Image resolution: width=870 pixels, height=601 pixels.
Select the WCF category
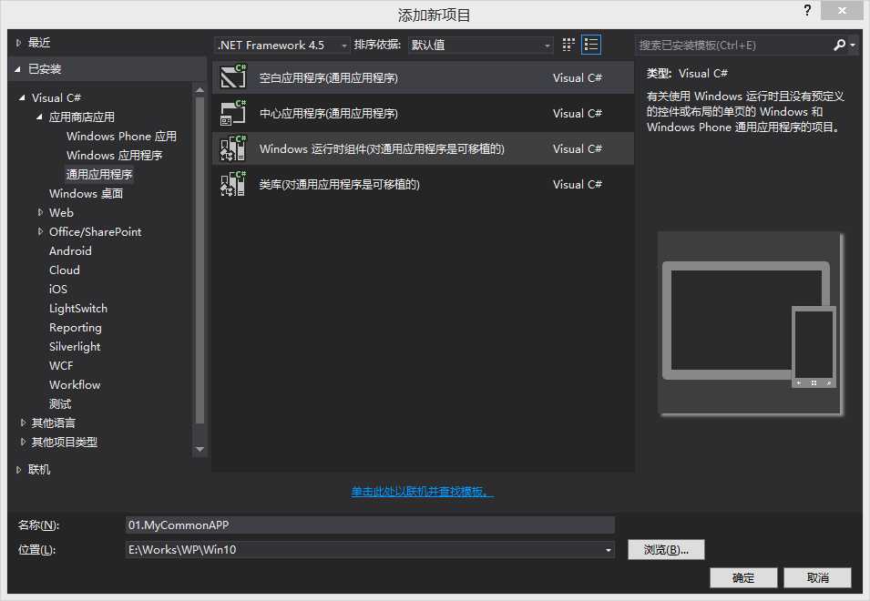(x=61, y=366)
